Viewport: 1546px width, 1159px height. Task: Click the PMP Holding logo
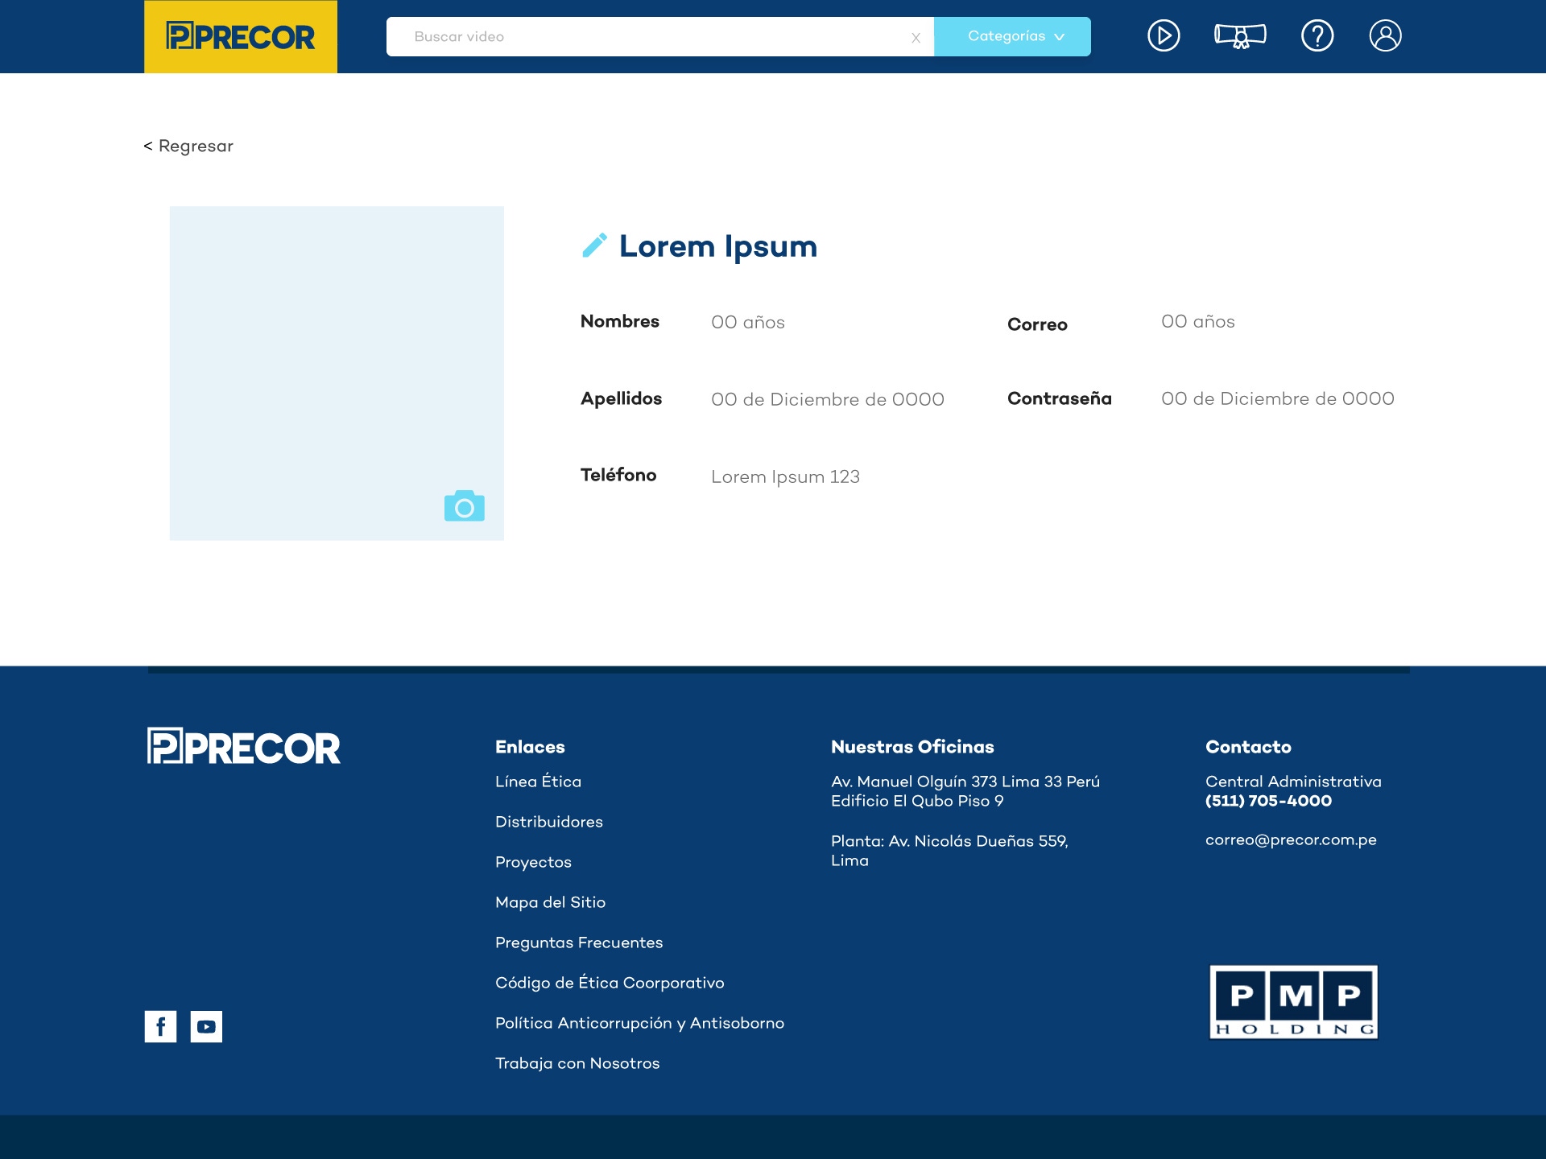pos(1293,1002)
